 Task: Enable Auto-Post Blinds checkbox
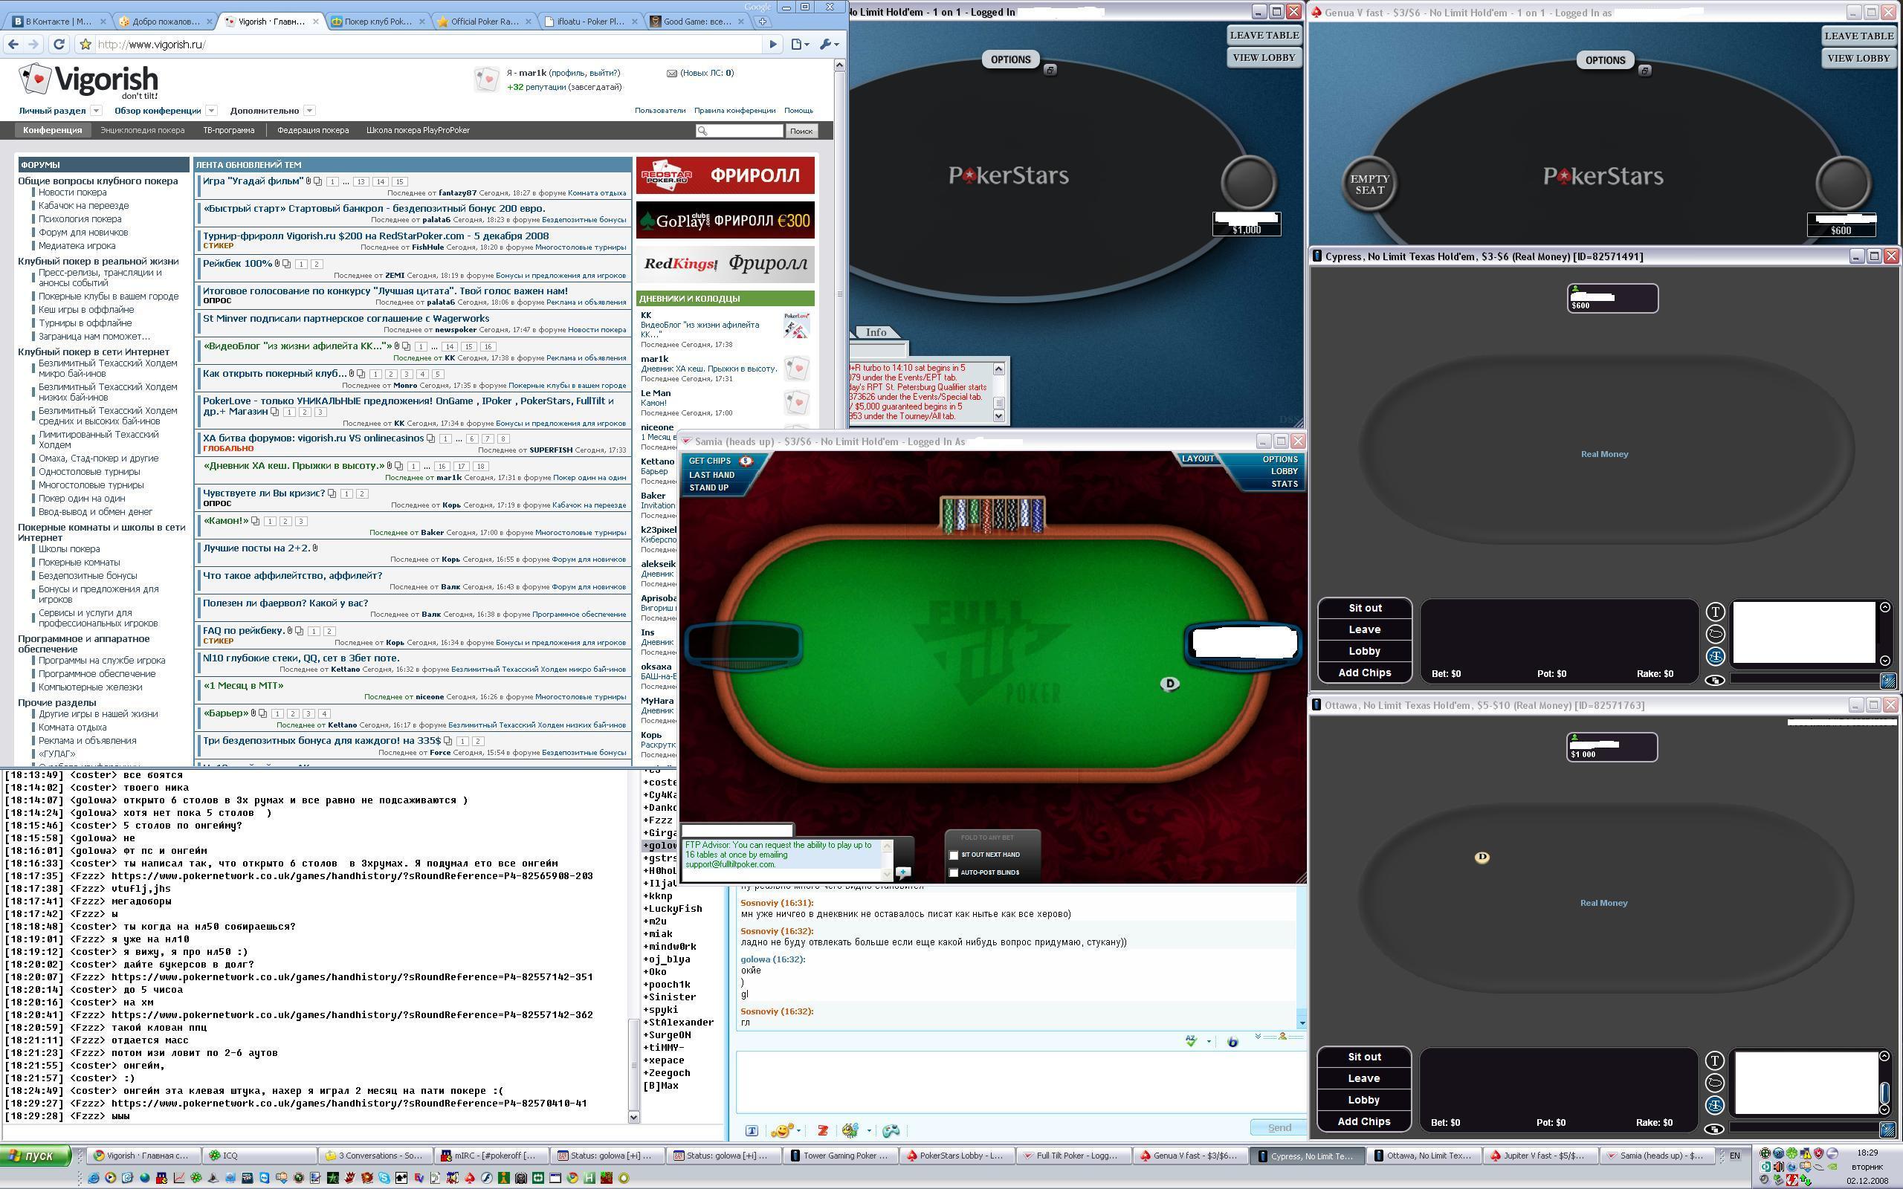954,872
